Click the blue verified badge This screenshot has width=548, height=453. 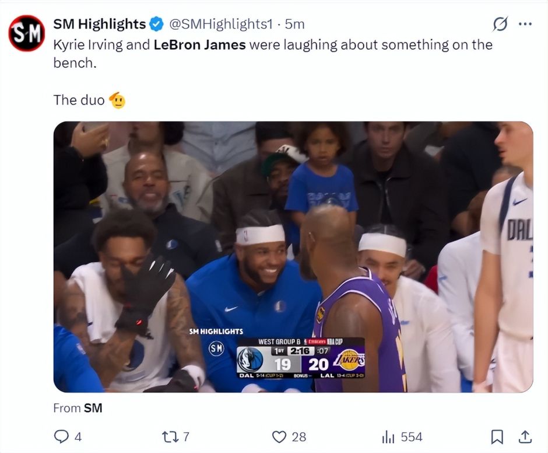click(x=156, y=25)
